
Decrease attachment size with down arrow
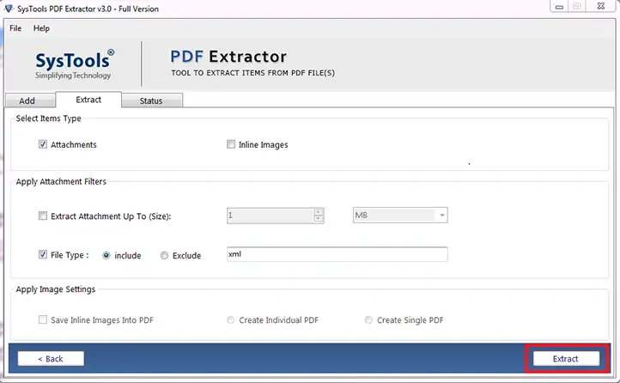[319, 219]
